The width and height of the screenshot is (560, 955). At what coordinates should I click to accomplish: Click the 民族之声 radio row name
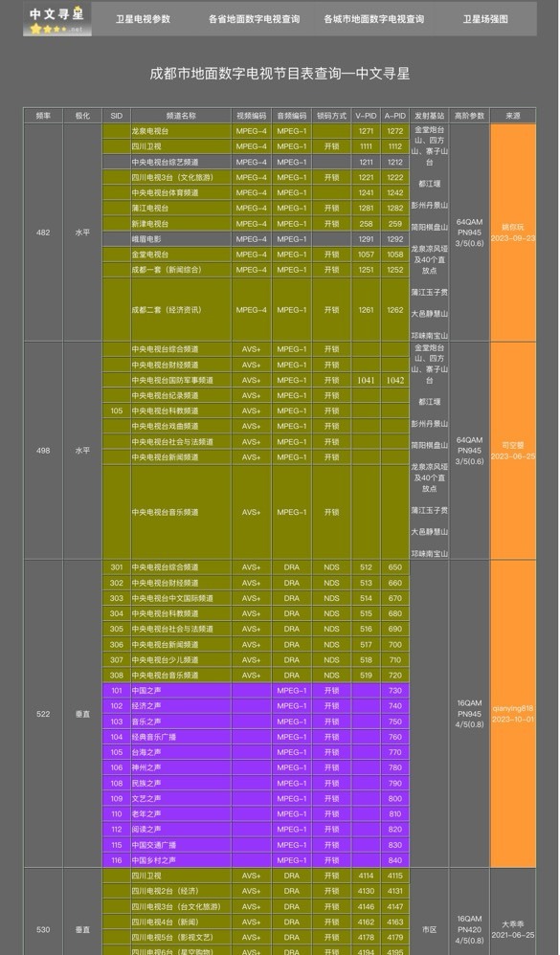tap(146, 784)
